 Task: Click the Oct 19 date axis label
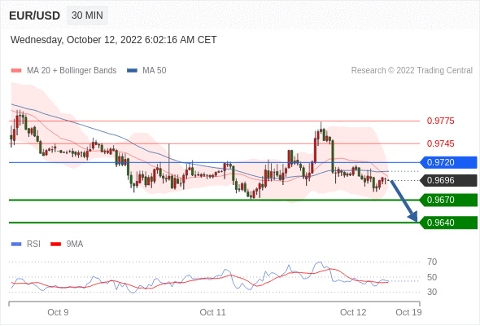(408, 312)
